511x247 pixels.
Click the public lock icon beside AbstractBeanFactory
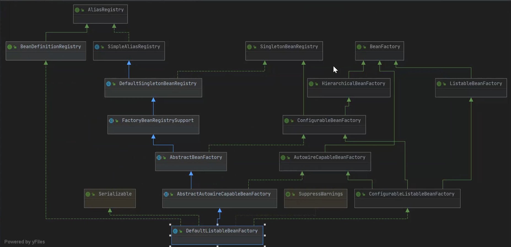coord(164,158)
